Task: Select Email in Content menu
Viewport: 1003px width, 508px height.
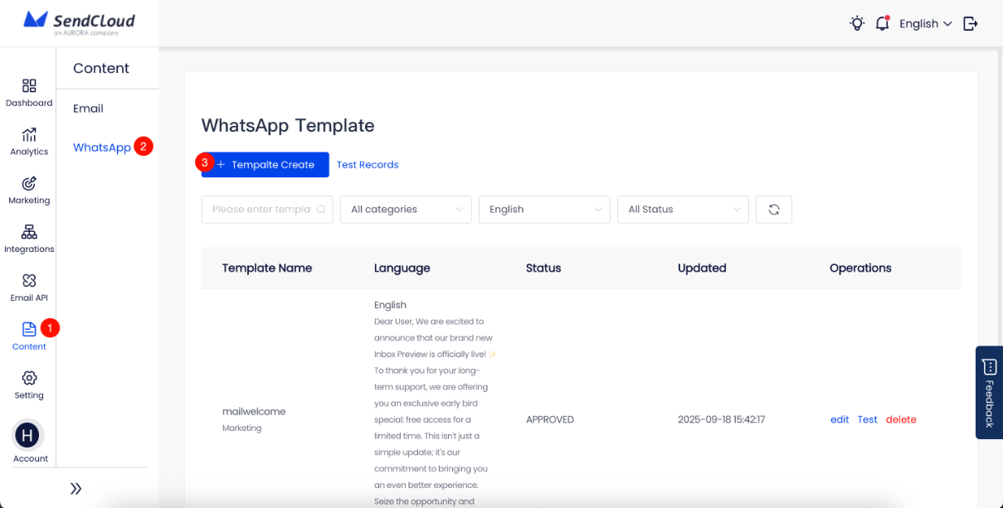Action: tap(88, 109)
